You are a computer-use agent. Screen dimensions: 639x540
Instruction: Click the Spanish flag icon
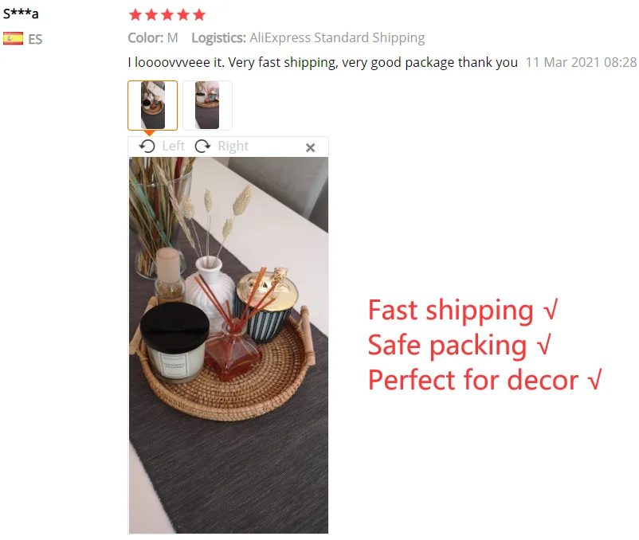(x=13, y=39)
